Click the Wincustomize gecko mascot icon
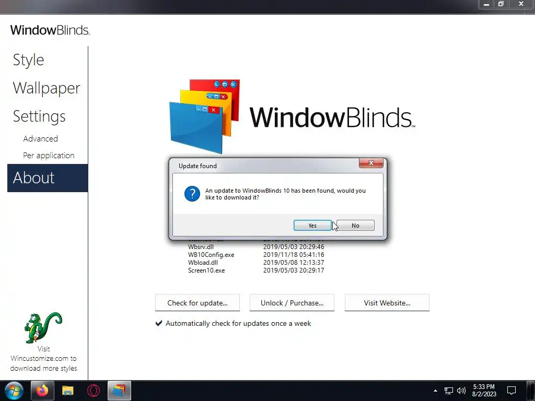The width and height of the screenshot is (535, 401). click(43, 327)
